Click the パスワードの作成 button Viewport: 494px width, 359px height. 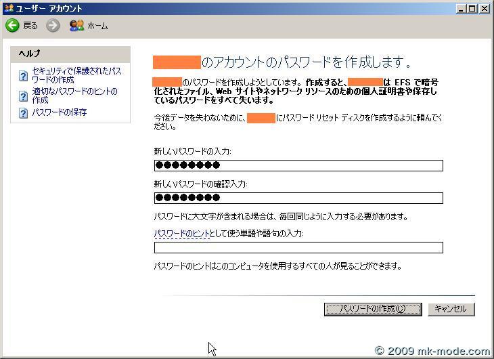pos(373,309)
